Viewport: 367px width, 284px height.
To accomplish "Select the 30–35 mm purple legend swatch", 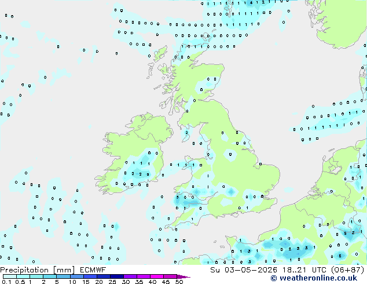I will tap(130, 276).
